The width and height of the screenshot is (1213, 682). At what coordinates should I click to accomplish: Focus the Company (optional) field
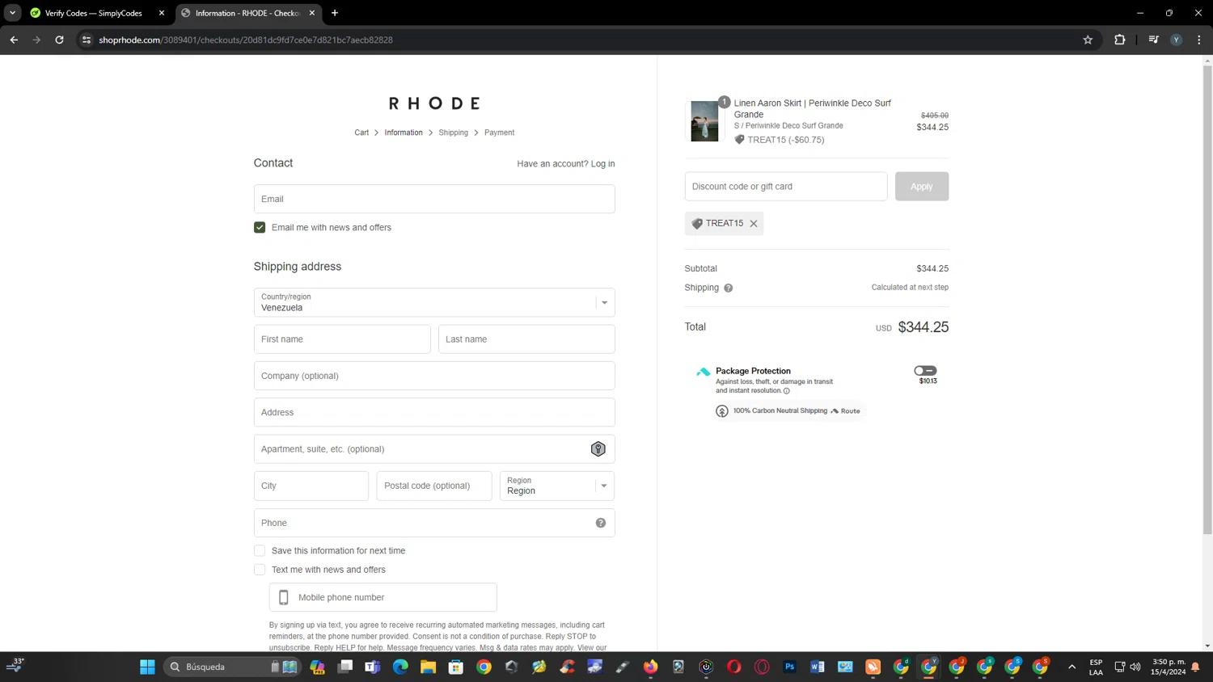[x=434, y=376]
